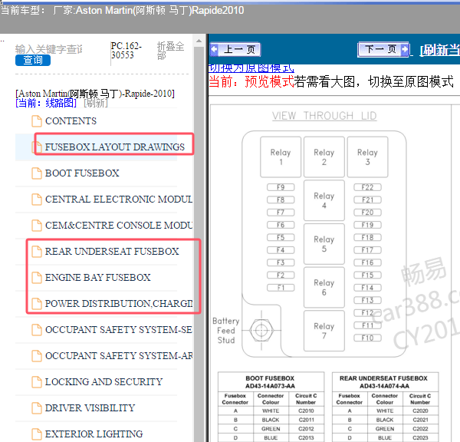This screenshot has width=460, height=442.
Task: Click Relay 5 box in the diagram
Action: 324,244
